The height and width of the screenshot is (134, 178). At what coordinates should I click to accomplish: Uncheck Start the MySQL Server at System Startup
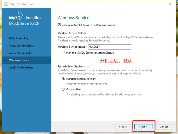click(63, 53)
